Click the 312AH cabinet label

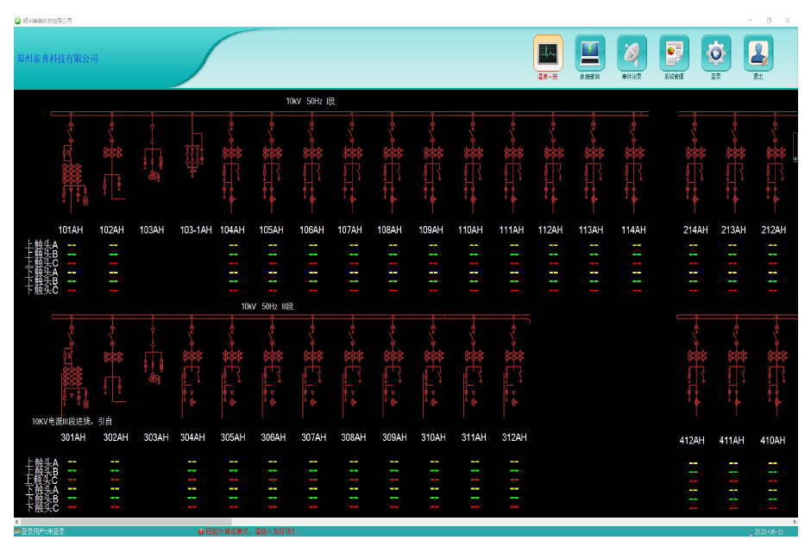(514, 437)
